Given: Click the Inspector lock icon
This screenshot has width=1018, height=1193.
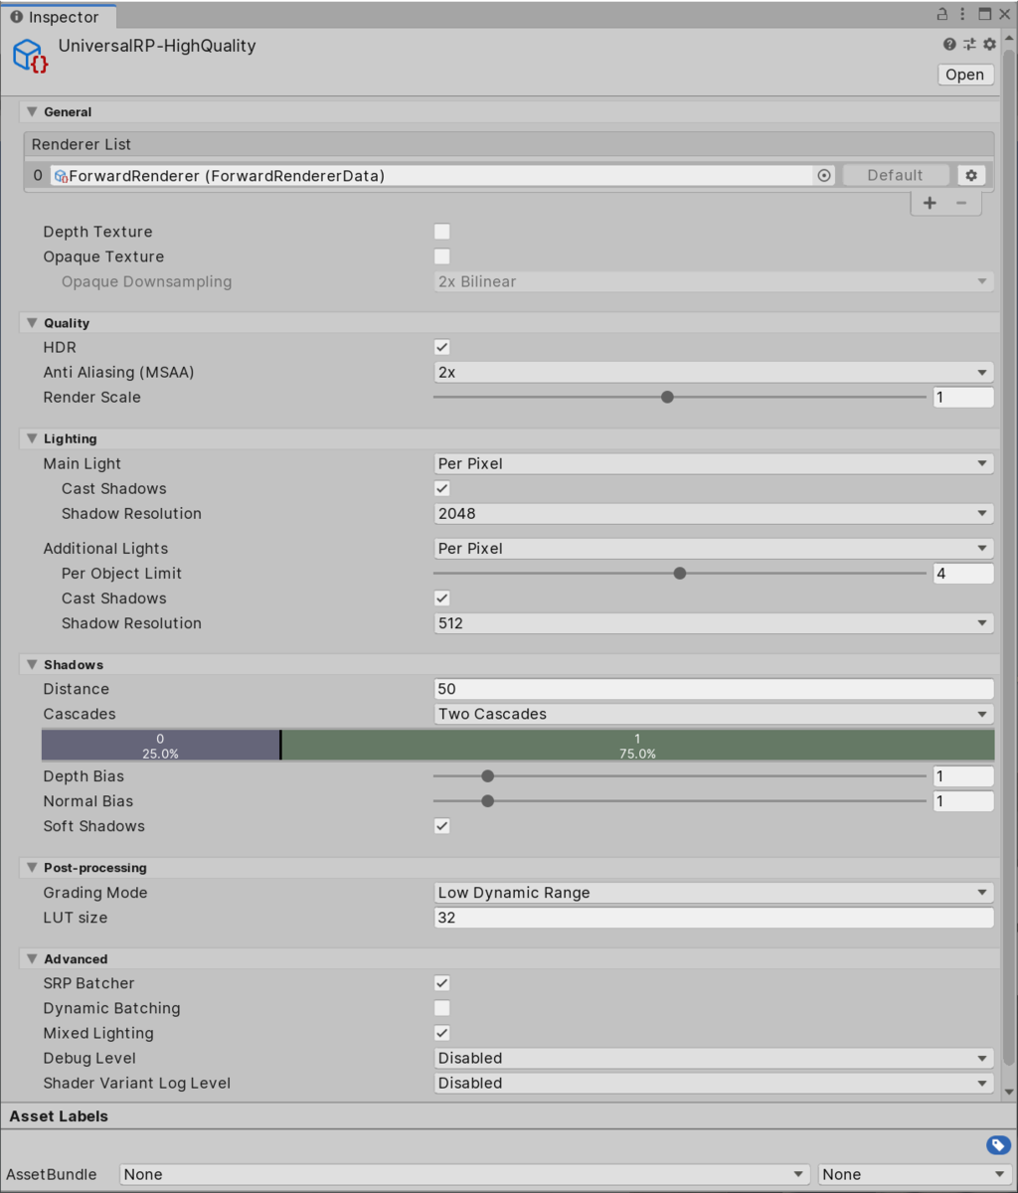Looking at the screenshot, I should coord(942,15).
